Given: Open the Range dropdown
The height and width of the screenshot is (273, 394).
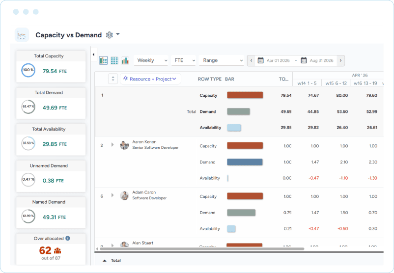Looking at the screenshot, I should (222, 60).
